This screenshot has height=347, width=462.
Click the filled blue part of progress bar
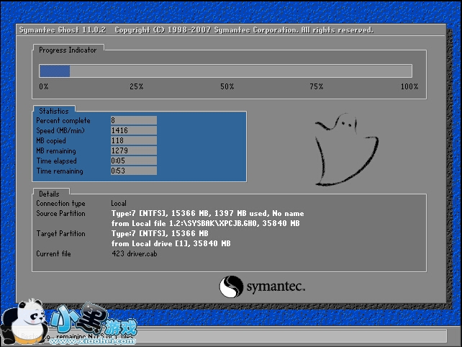[x=54, y=71]
